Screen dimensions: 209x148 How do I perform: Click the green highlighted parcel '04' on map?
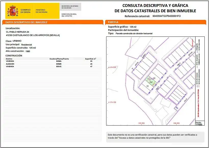click(x=151, y=82)
